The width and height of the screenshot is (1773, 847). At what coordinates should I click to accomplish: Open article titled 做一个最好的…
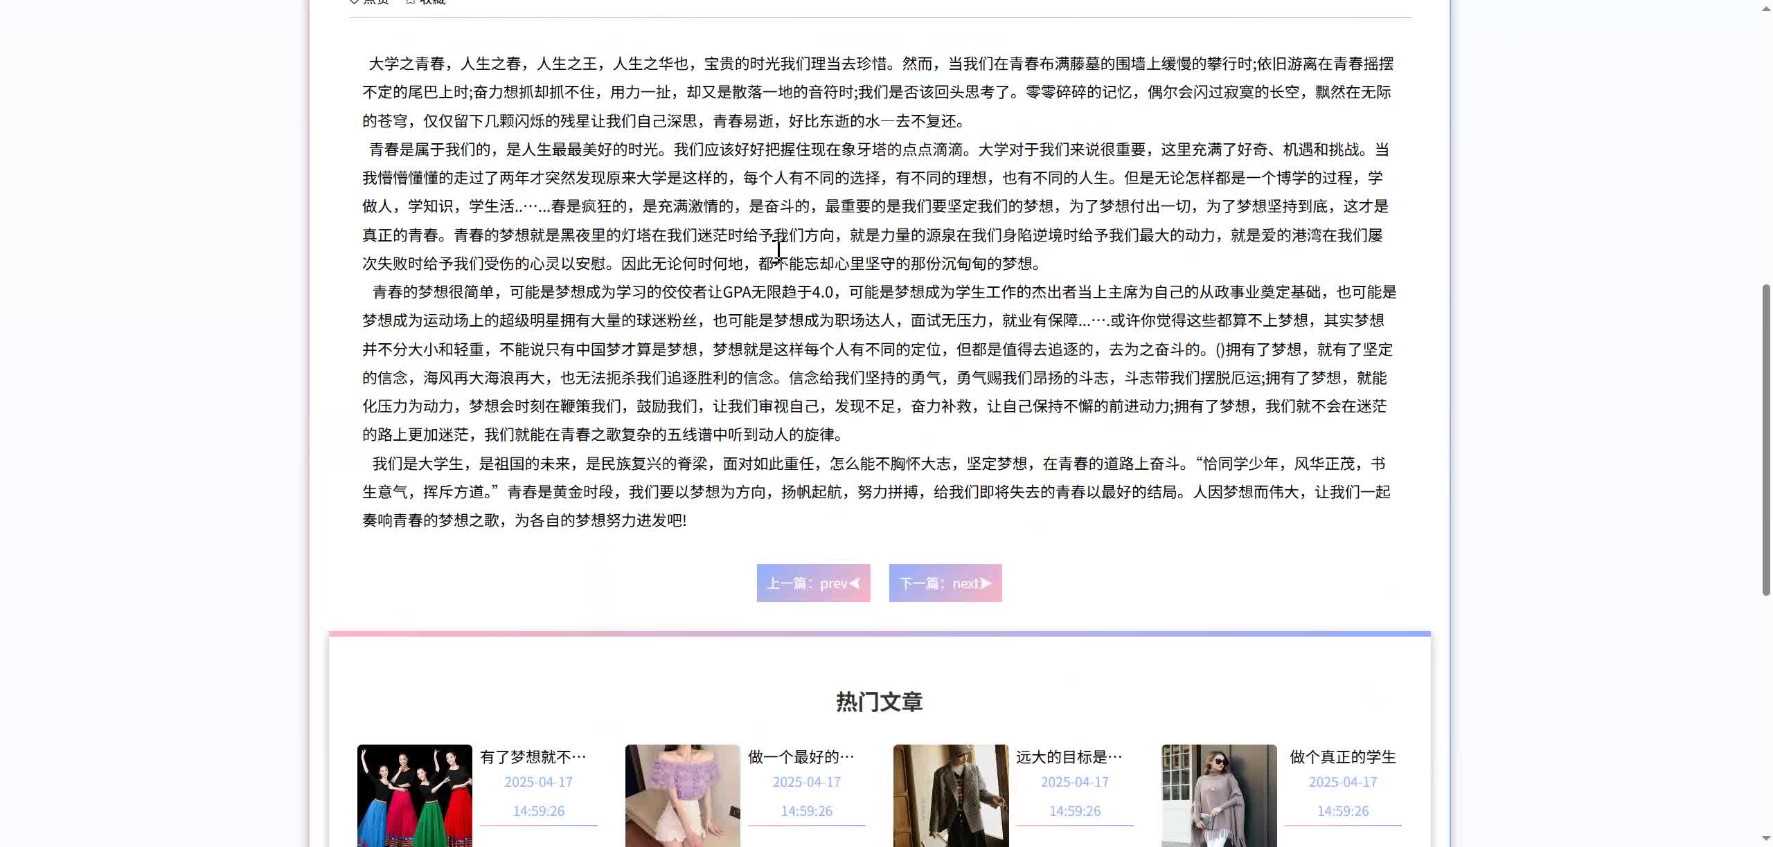801,757
